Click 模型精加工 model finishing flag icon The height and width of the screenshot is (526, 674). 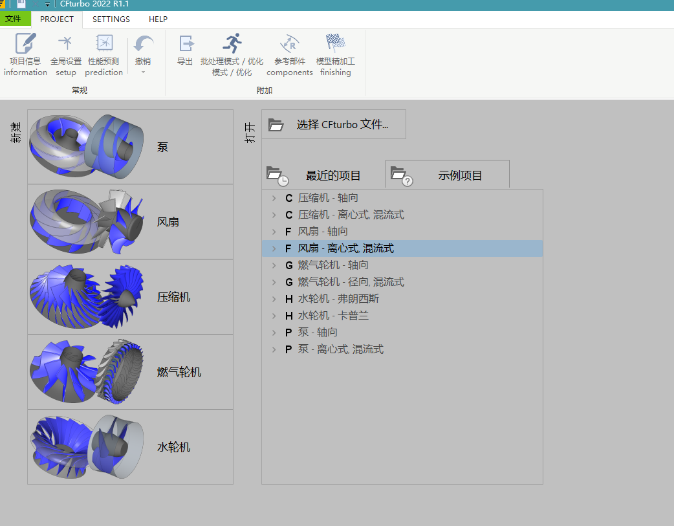pos(335,44)
